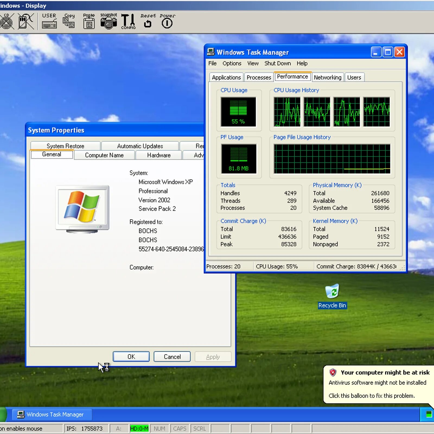Click the greyed-out Apply button

tap(213, 357)
